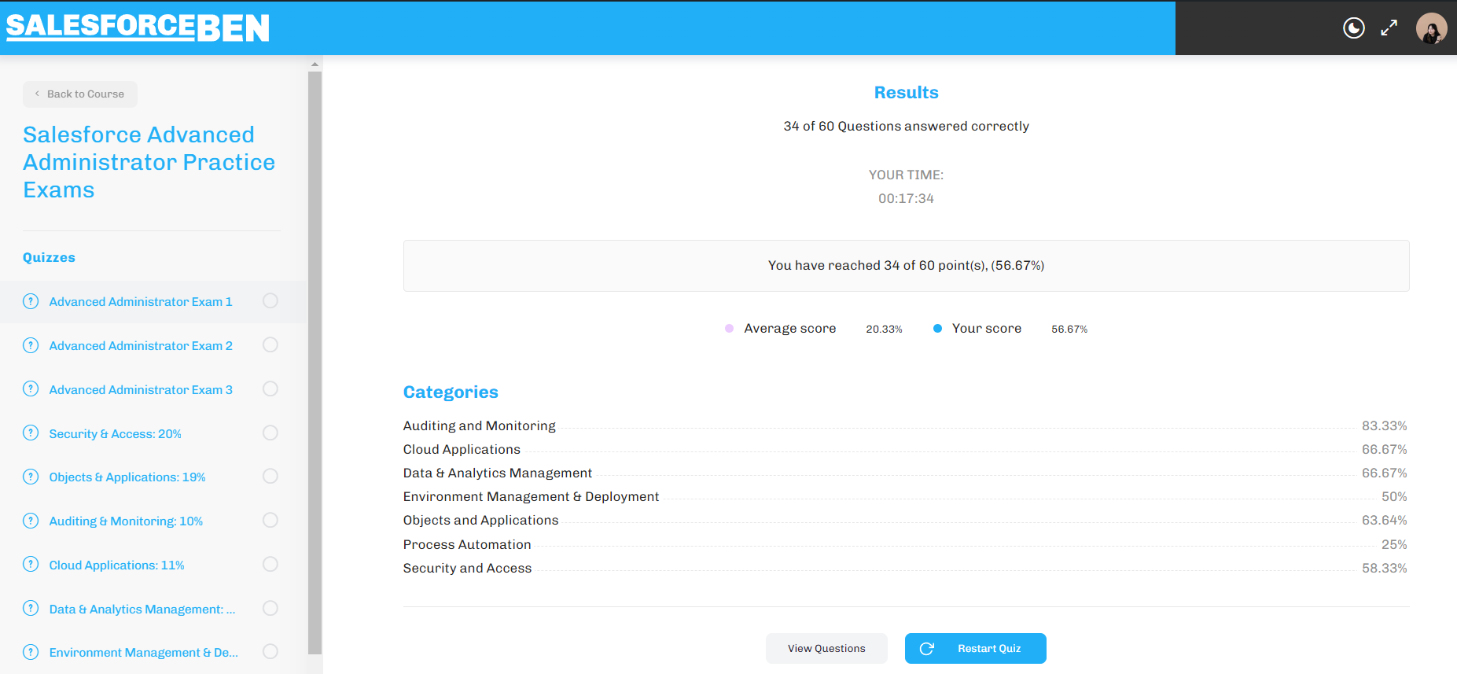Select Objects and Applications category row
The image size is (1457, 674).
[905, 520]
